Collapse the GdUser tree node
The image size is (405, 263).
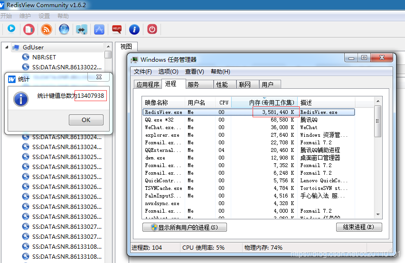coord(7,47)
